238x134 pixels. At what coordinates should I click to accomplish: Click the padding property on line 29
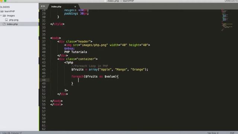pos(70,13)
